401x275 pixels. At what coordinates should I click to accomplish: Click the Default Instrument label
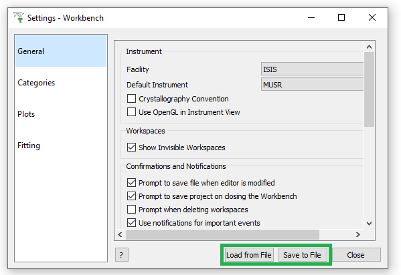(x=157, y=85)
